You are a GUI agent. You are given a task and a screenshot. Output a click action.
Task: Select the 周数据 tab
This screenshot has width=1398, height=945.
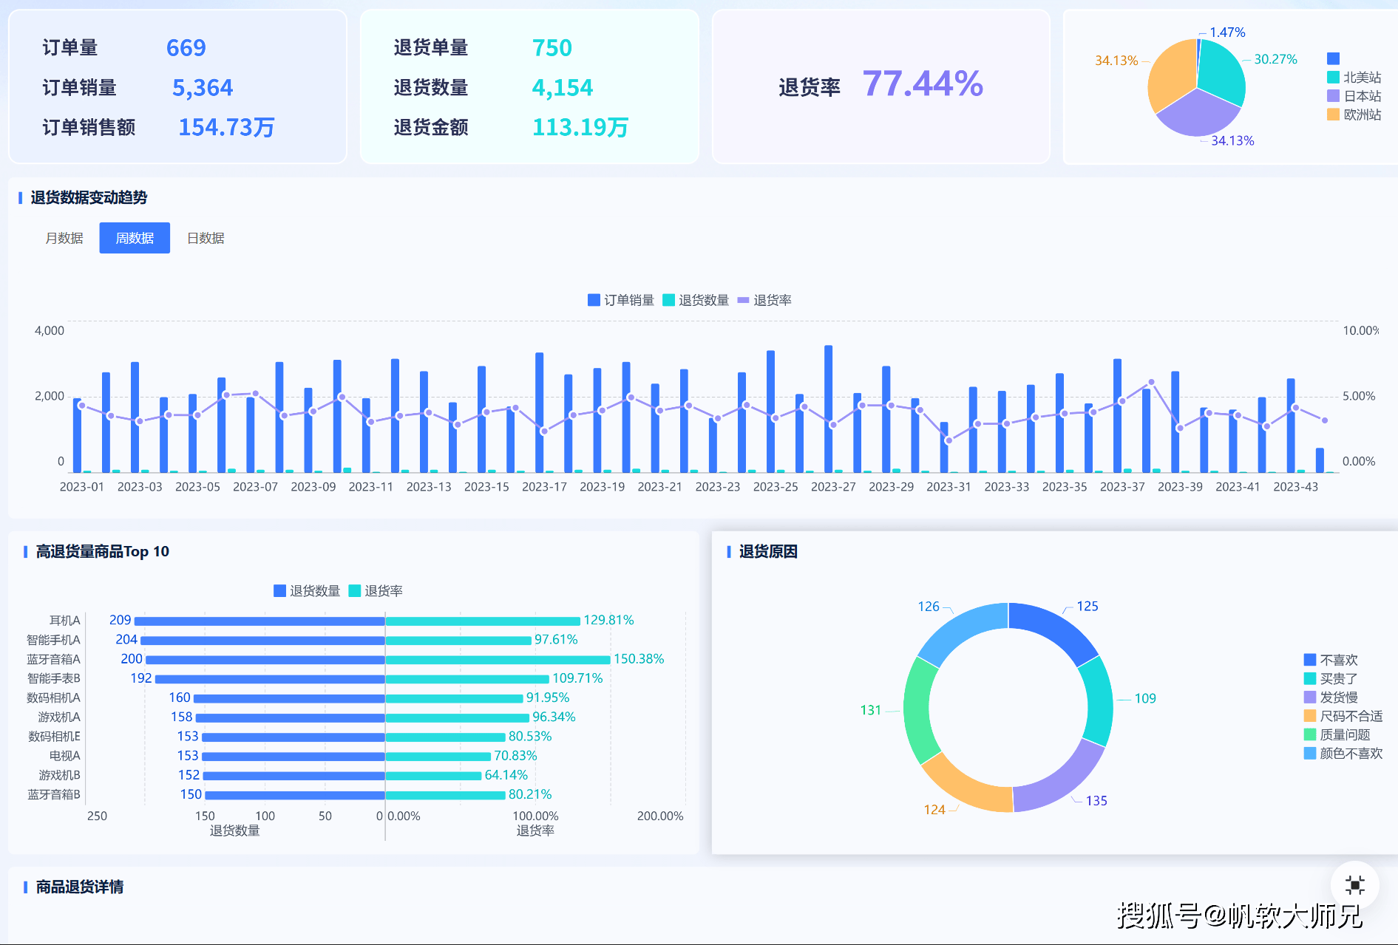click(x=135, y=238)
